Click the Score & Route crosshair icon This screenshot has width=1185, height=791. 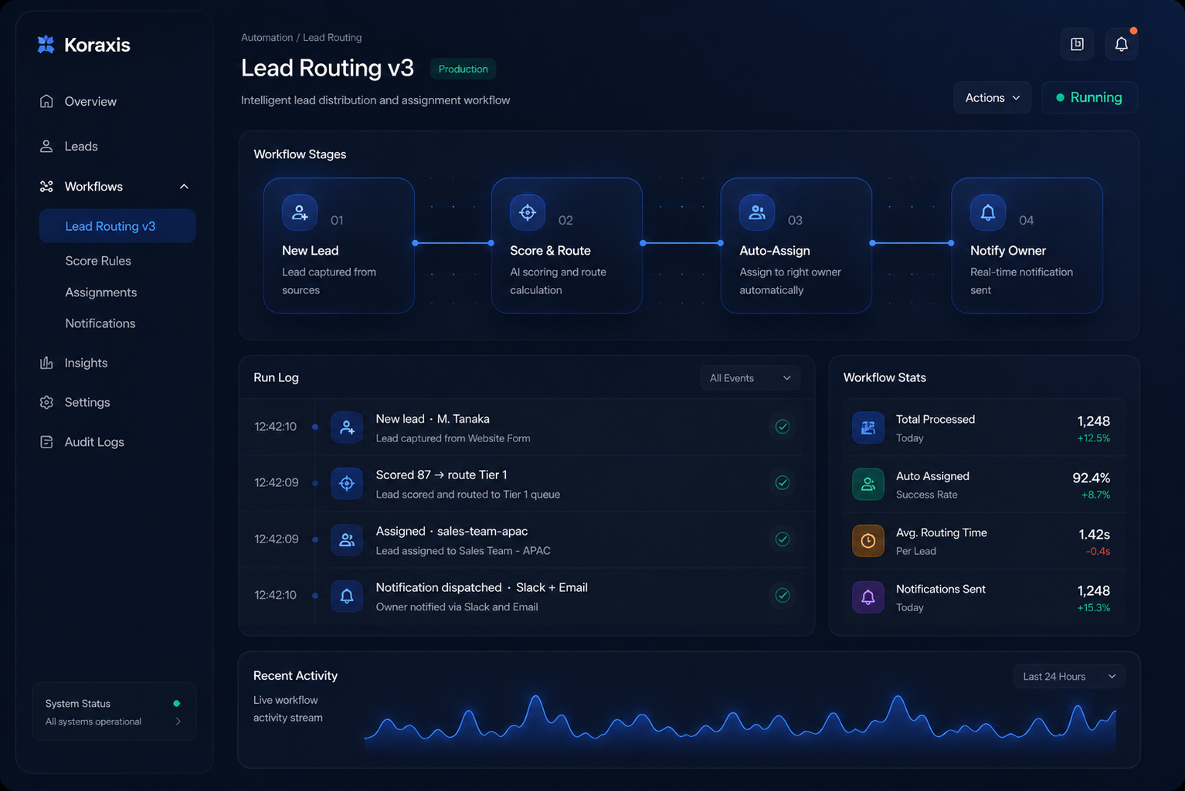pos(528,212)
